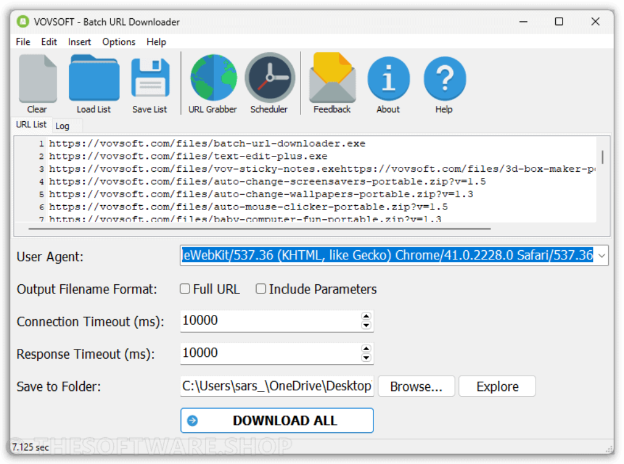Decrease Response Timeout with down arrow

[x=366, y=358]
